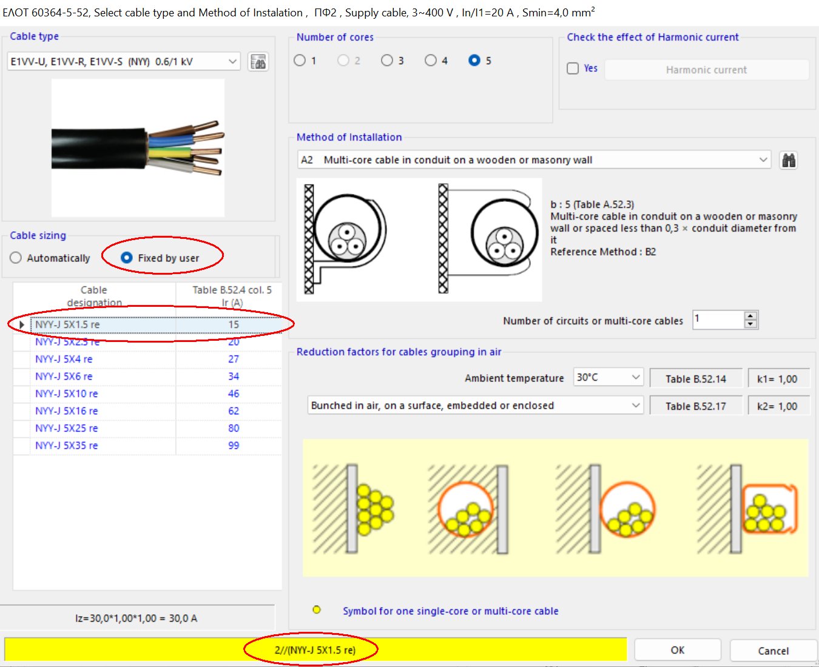The image size is (819, 667).
Task: Click the binoculars icon to search installation methods
Action: (x=788, y=159)
